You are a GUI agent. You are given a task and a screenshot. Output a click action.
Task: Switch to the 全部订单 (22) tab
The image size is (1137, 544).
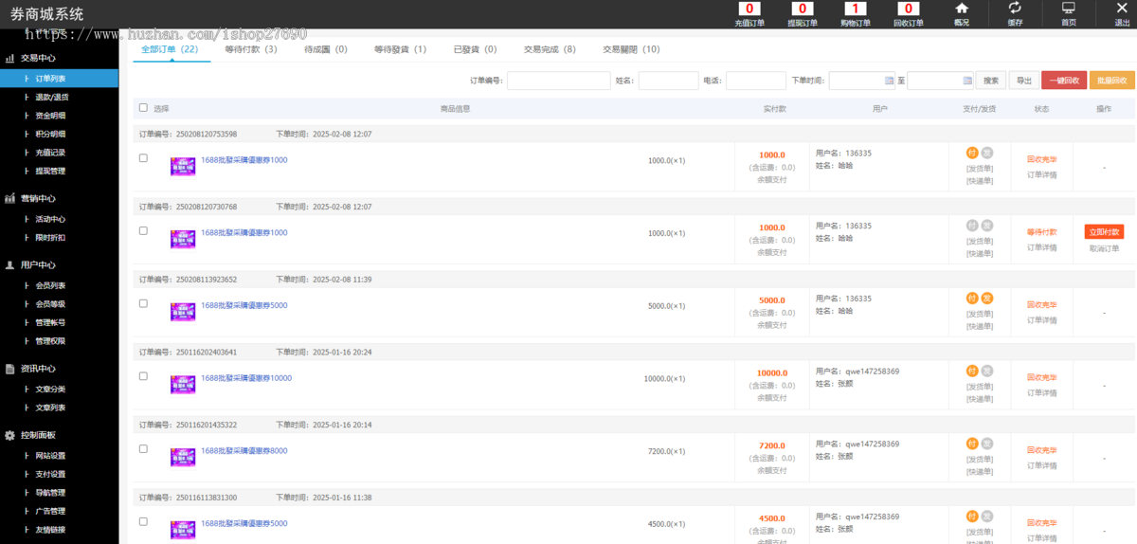pyautogui.click(x=170, y=49)
